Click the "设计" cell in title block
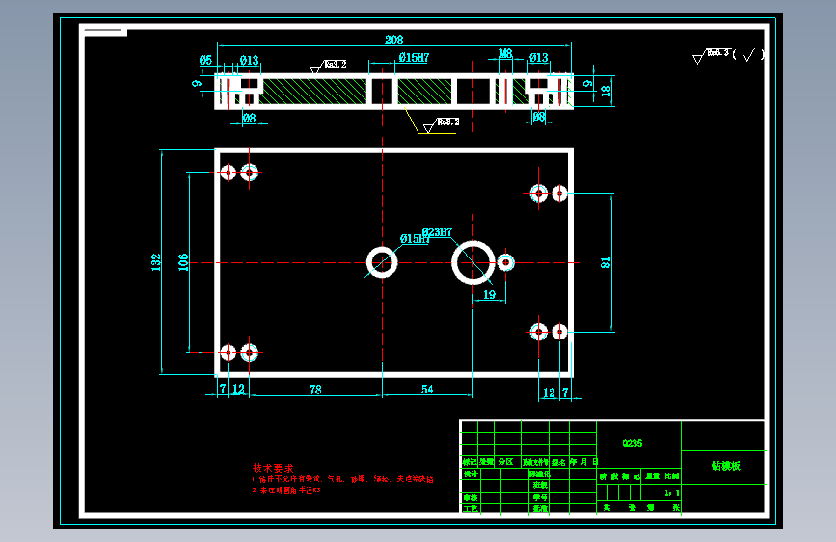Viewport: 836px width, 542px height. (471, 474)
